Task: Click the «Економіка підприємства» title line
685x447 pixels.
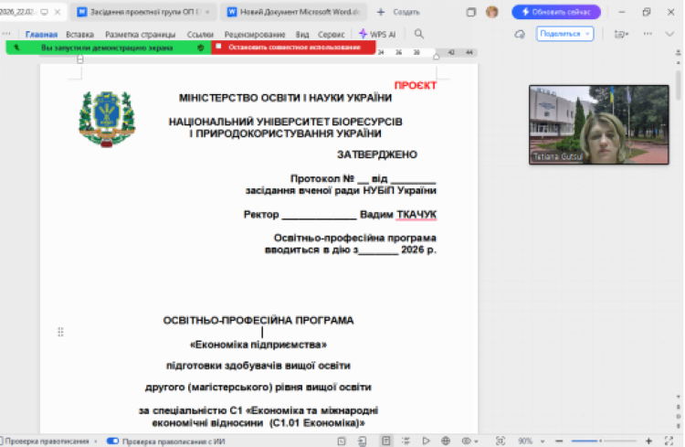Action: 258,345
